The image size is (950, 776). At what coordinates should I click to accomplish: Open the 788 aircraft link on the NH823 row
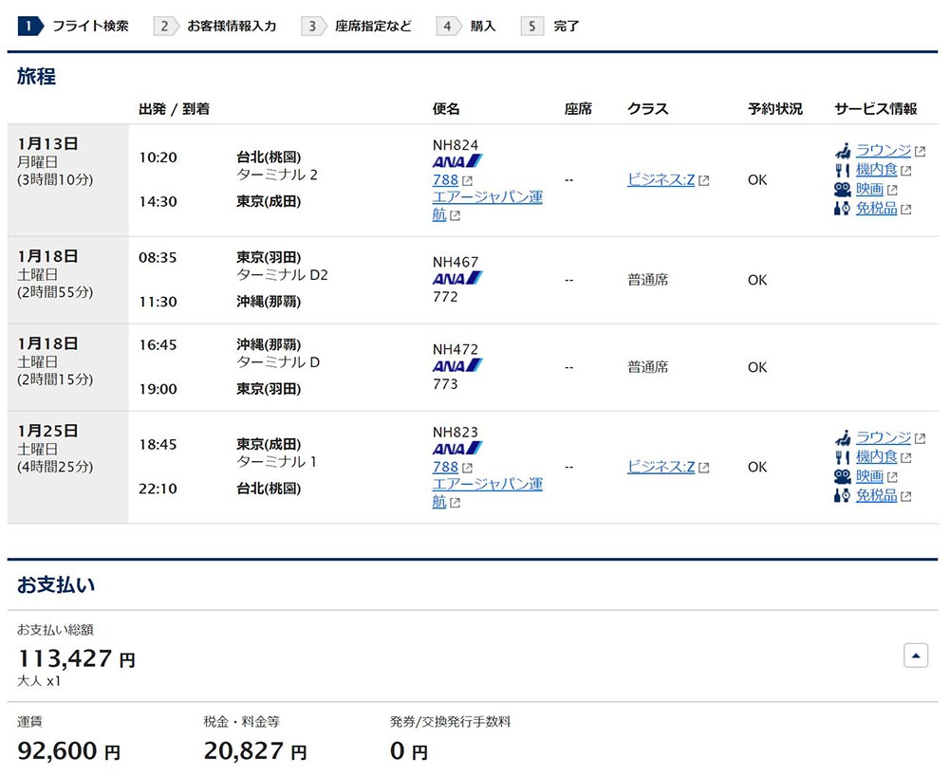click(x=445, y=467)
